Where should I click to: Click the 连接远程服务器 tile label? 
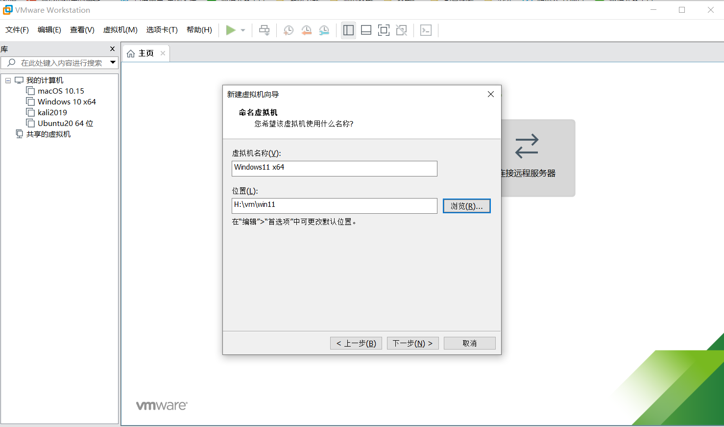click(x=529, y=173)
